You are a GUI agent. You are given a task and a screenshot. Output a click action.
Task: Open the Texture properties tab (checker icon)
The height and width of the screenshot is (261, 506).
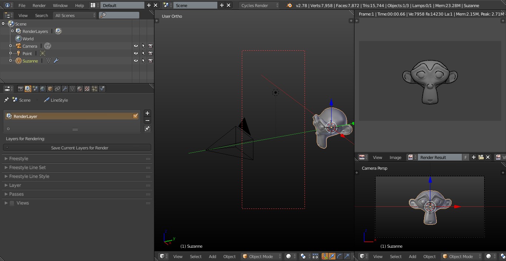pyautogui.click(x=87, y=89)
